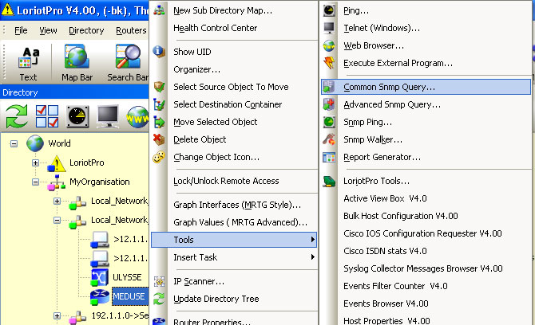Click the WWW globe icon in Directory toolbar
Viewport: 535px width, 325px height.
coord(137,117)
